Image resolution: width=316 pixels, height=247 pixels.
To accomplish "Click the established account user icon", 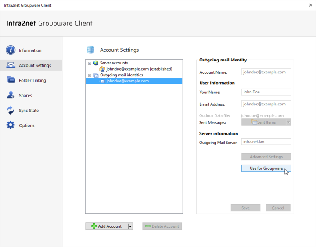I will click(x=102, y=69).
